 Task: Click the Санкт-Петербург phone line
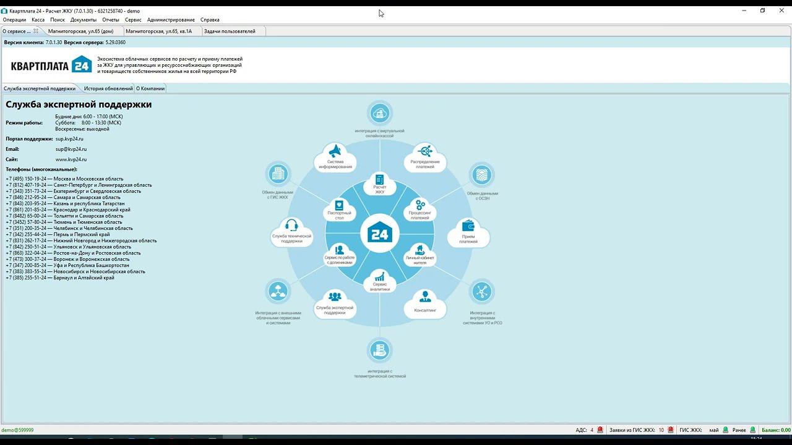(79, 185)
